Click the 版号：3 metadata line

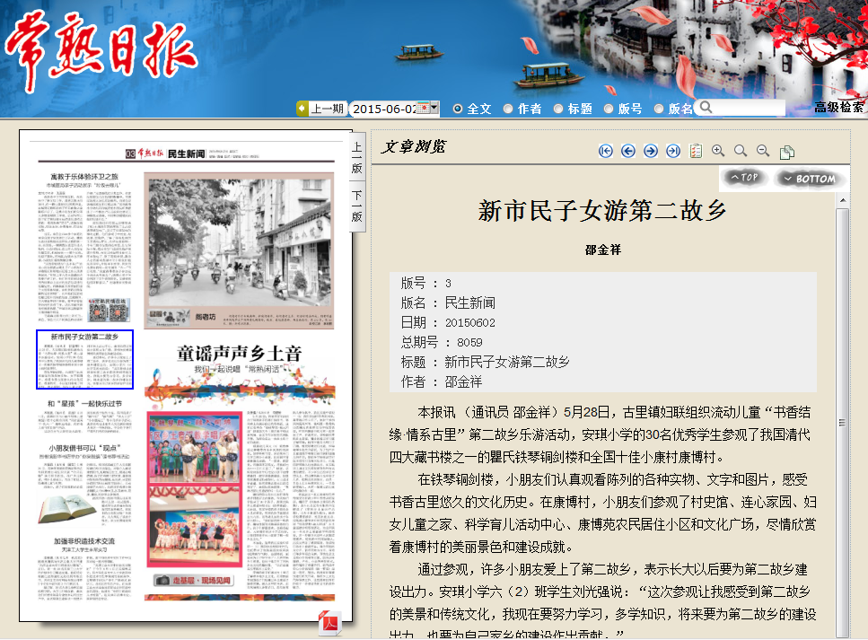click(x=426, y=283)
